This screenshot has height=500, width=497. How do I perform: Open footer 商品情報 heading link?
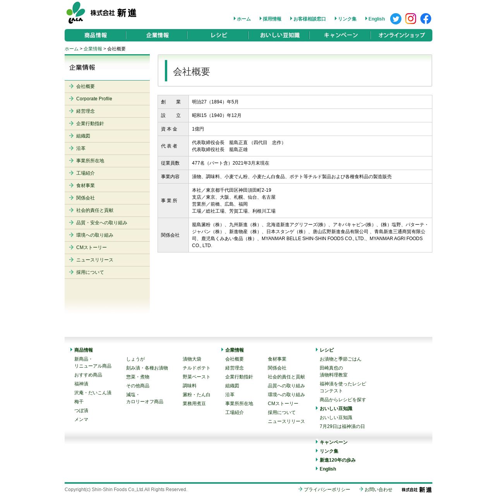click(84, 350)
